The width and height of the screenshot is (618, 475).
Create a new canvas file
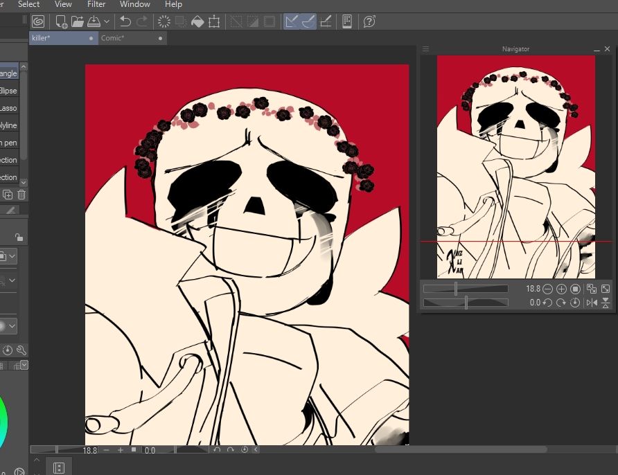click(x=61, y=21)
